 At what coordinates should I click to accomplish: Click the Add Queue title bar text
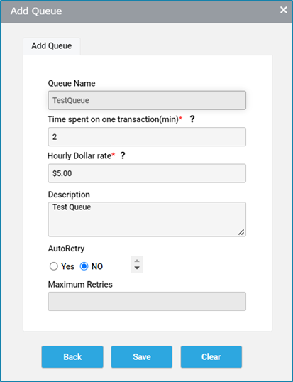coord(36,11)
